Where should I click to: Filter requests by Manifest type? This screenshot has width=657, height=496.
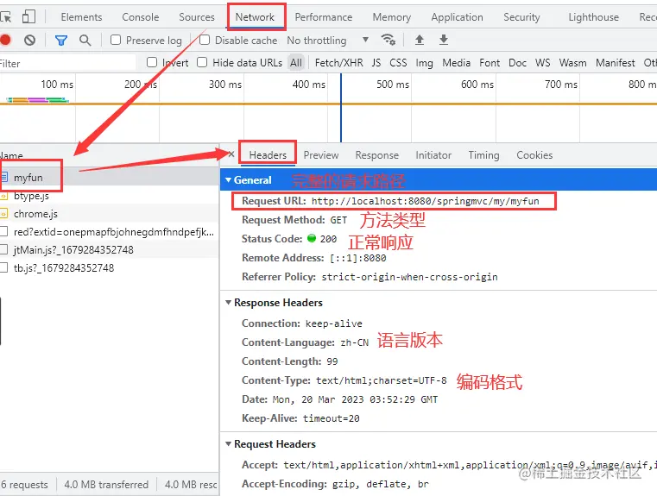[x=616, y=63]
